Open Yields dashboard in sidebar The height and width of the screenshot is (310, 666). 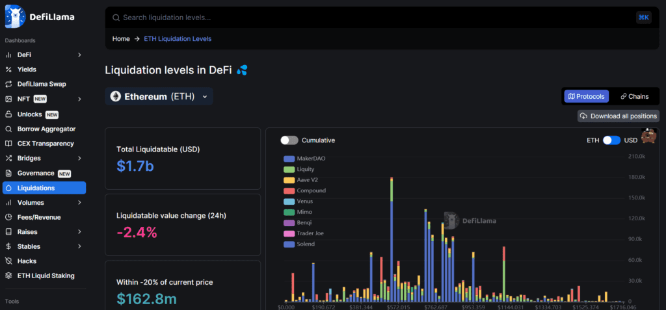(x=44, y=70)
